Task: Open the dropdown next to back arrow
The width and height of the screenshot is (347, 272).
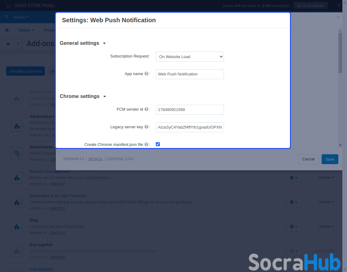Action: pos(18,44)
